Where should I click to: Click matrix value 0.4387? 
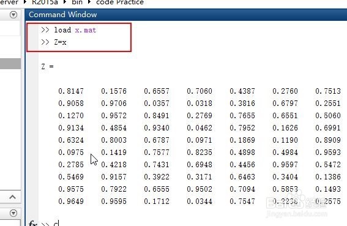click(242, 91)
